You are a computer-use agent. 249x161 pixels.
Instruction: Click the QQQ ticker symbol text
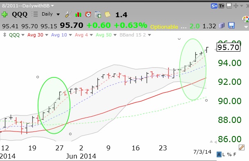point(20,14)
